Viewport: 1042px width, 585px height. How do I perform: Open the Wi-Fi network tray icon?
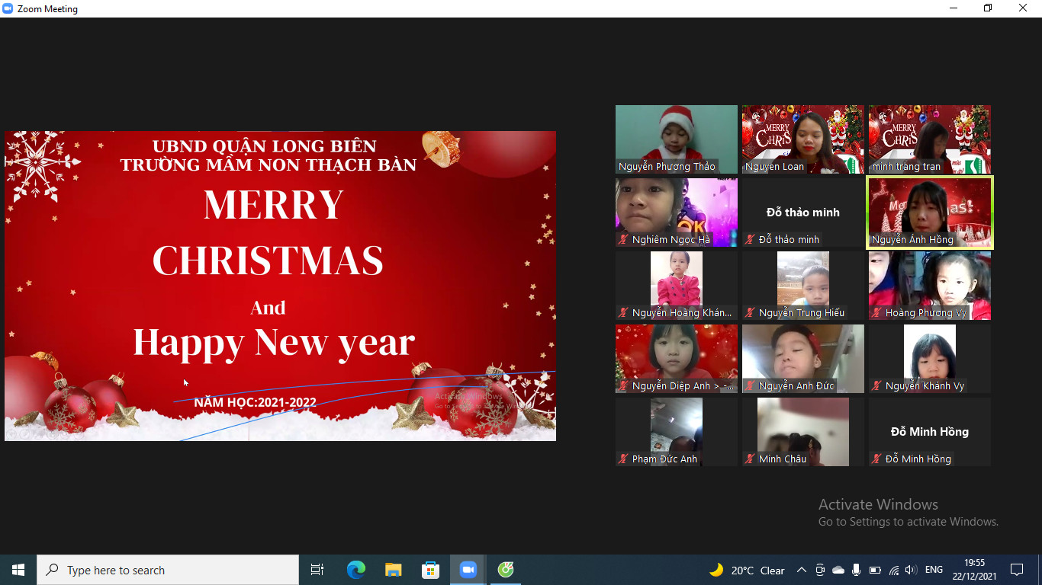[893, 570]
